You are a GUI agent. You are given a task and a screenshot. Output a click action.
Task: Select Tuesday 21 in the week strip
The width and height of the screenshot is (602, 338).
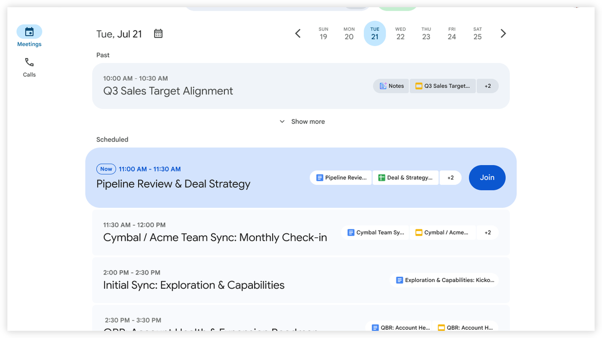(375, 33)
